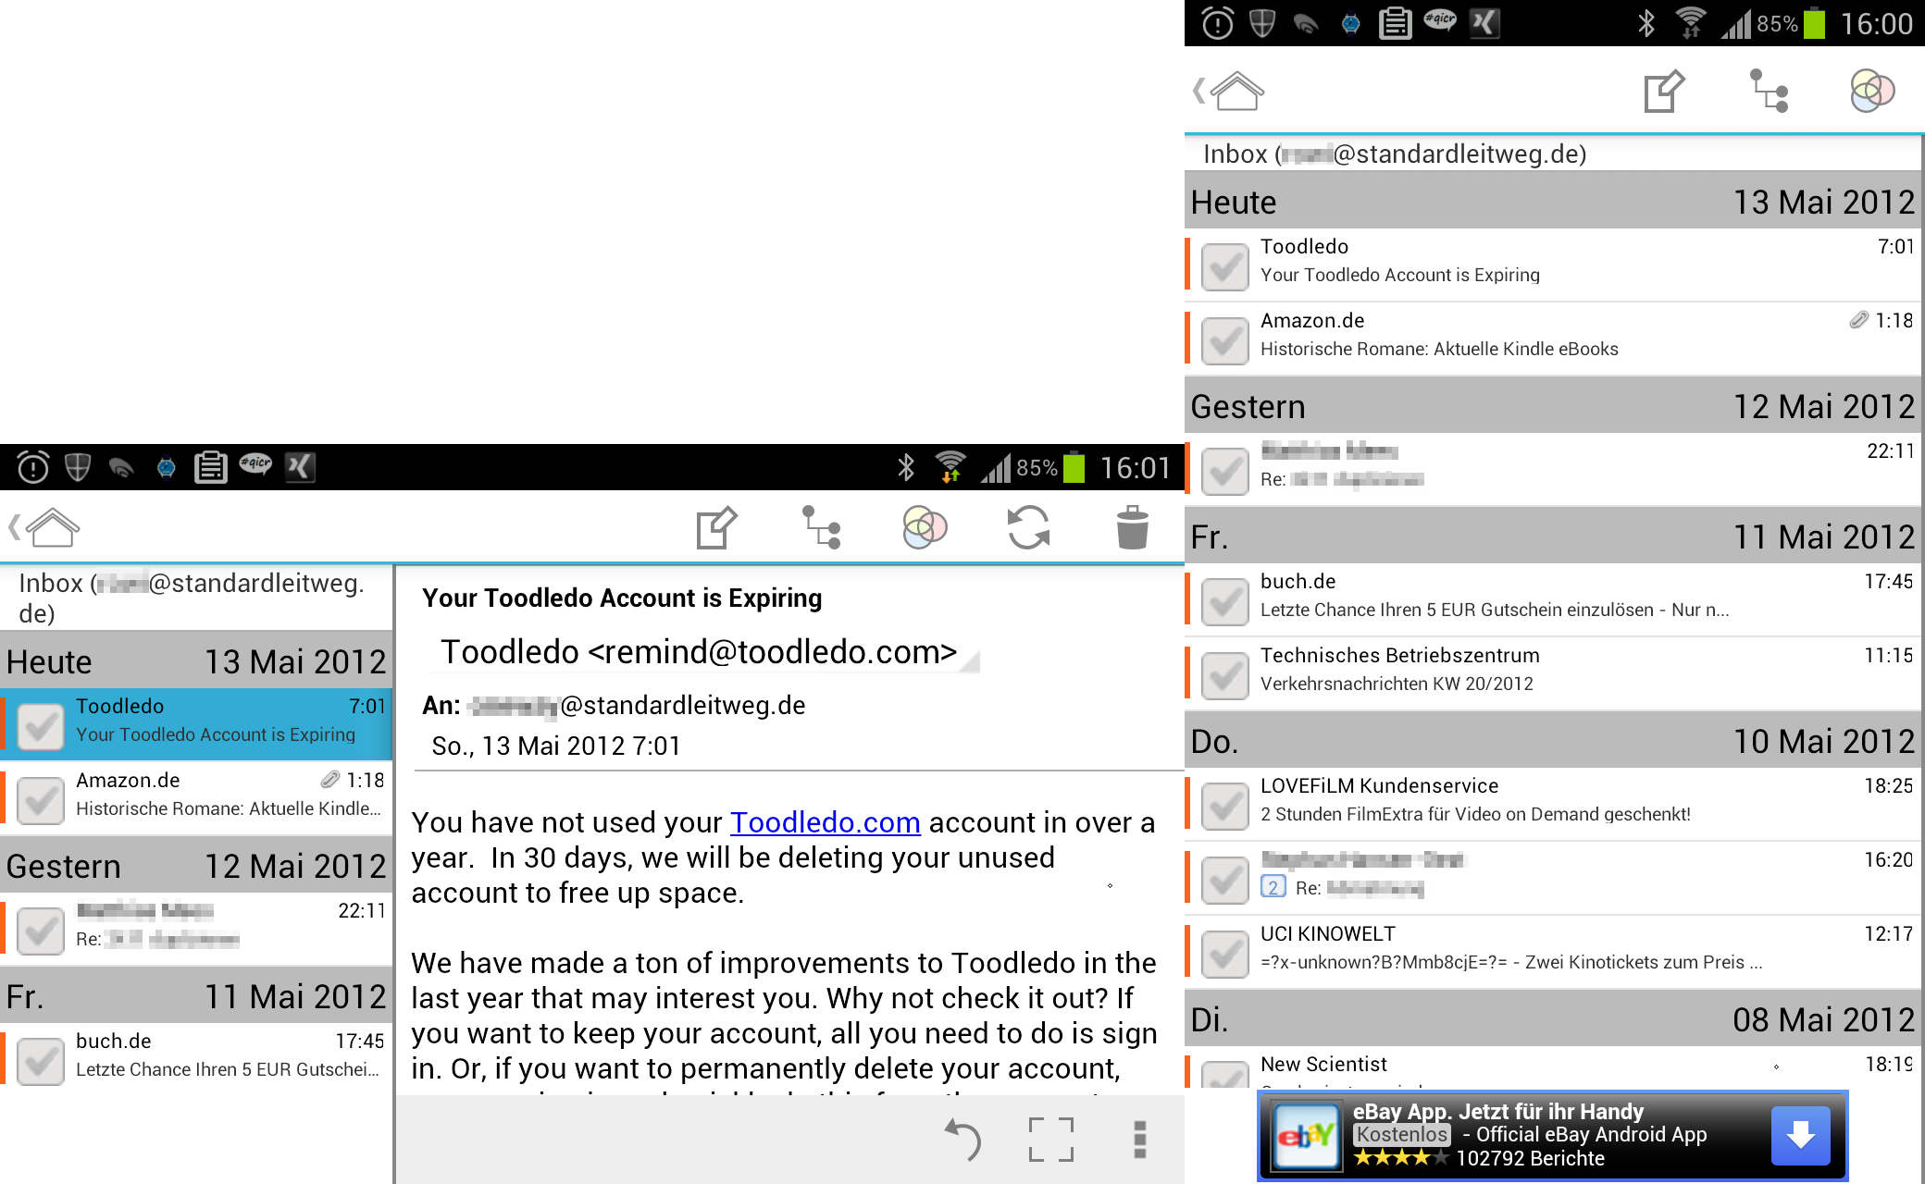This screenshot has width=1925, height=1184.
Task: Tap XING icon in right status bar
Action: pos(1484,23)
